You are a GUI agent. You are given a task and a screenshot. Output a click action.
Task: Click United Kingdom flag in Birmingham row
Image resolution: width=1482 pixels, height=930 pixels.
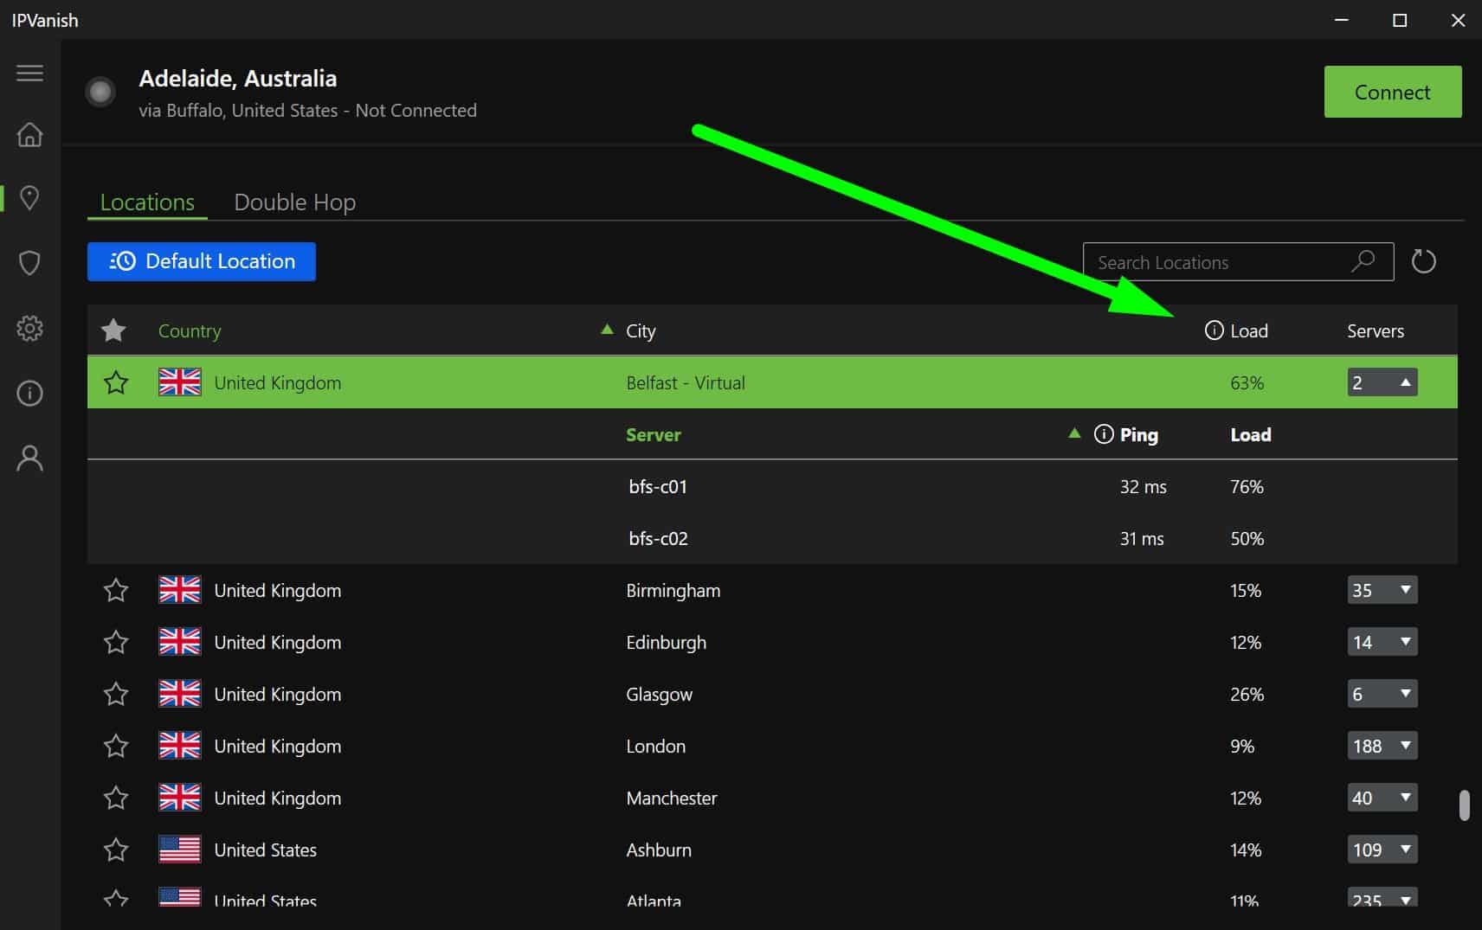click(180, 590)
